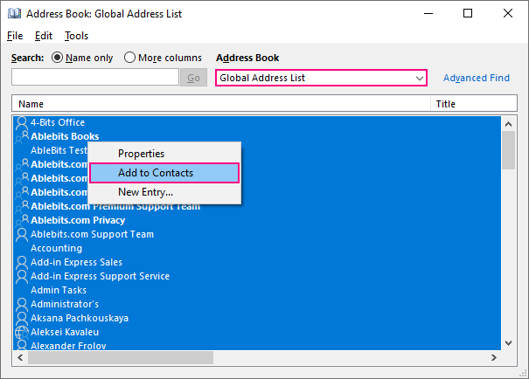529x379 pixels.
Task: Click the contact icon beside Ablebits.com Support Team
Action: pyautogui.click(x=22, y=235)
